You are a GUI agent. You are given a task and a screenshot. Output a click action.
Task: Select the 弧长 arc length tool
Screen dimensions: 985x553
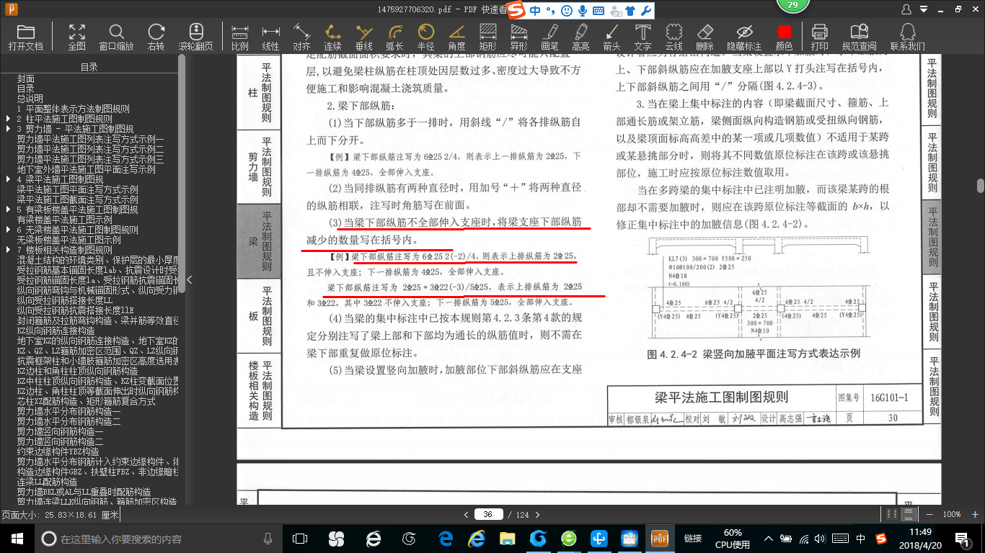(394, 37)
